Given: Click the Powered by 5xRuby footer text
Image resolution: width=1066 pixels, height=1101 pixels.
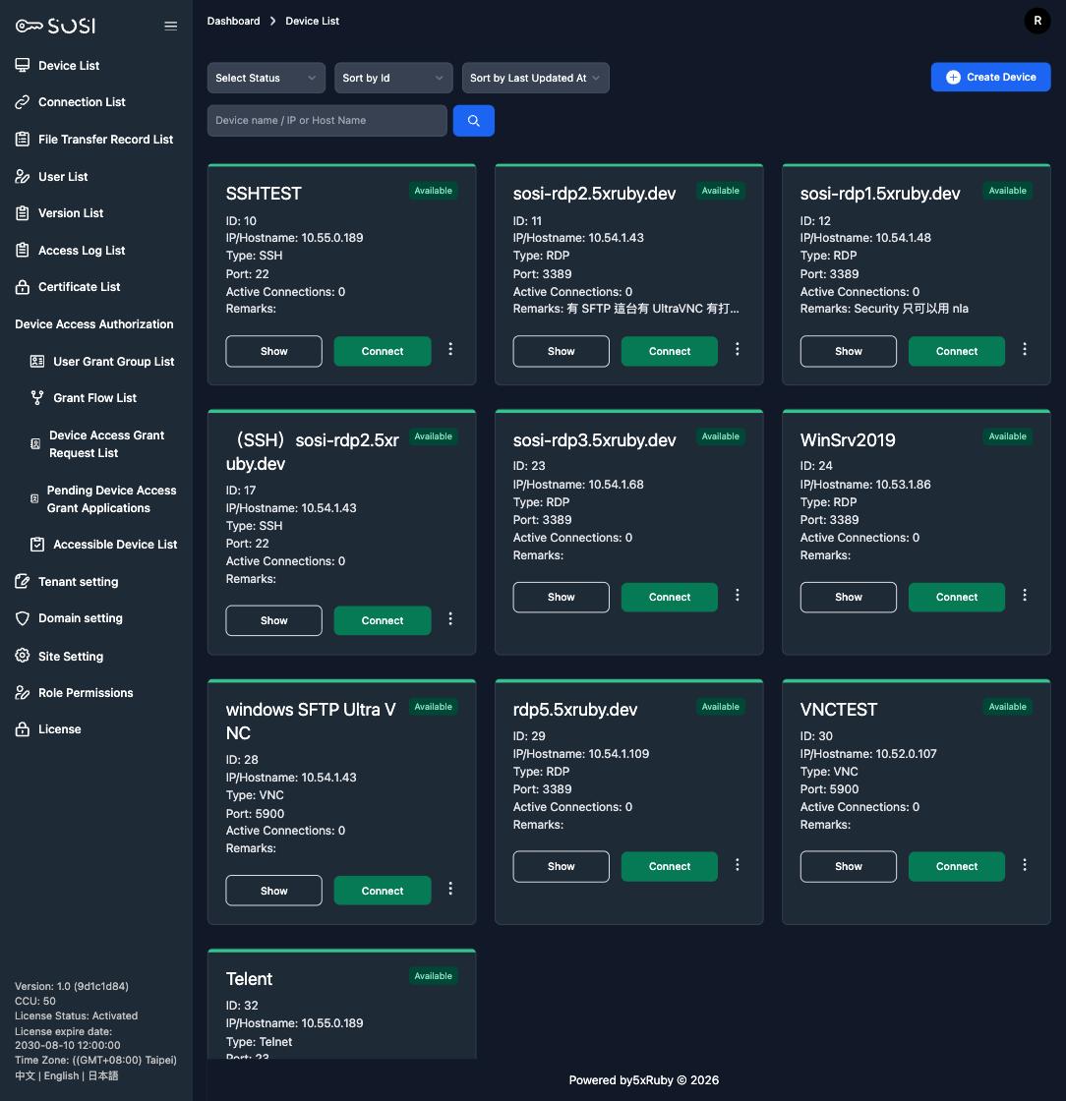Looking at the screenshot, I should click(x=643, y=1080).
